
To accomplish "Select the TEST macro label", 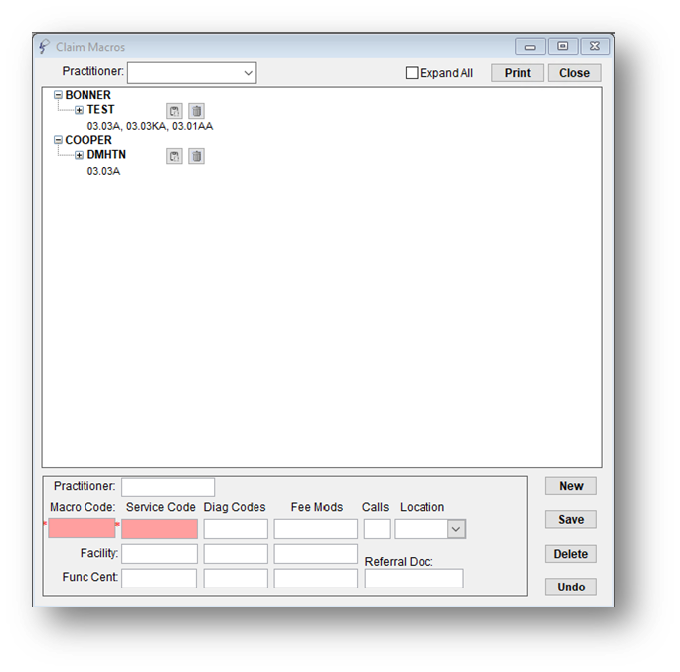I will [100, 110].
